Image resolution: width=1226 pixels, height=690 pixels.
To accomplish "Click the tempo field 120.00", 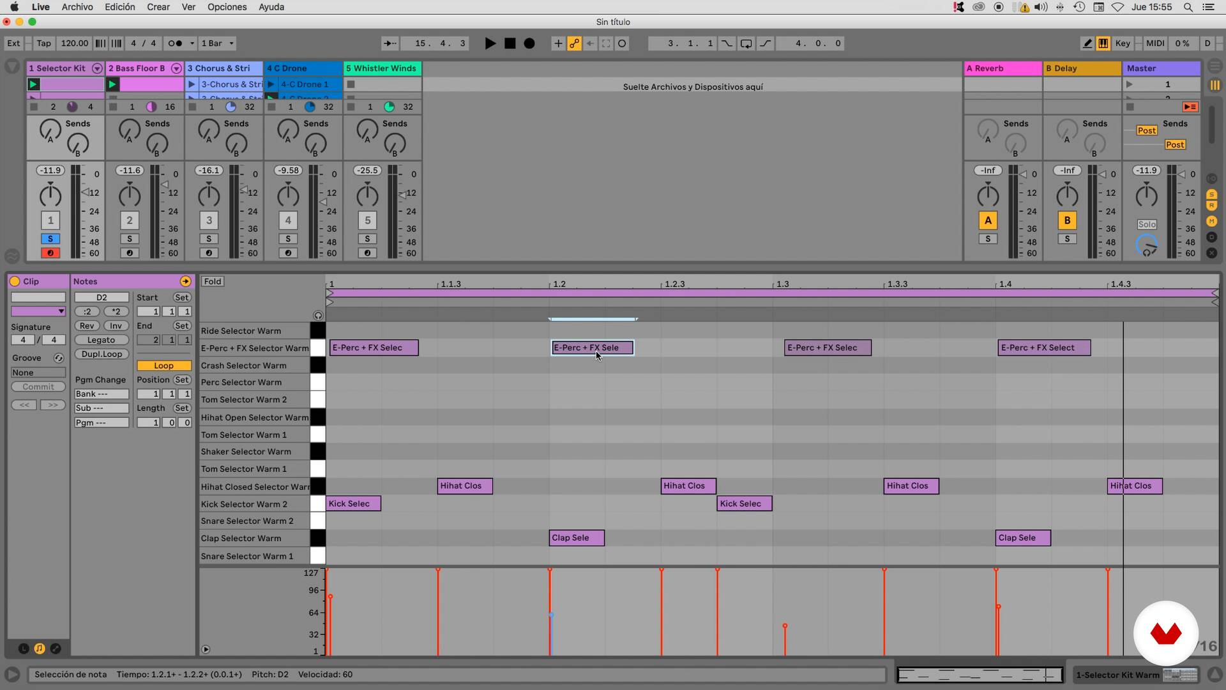I will pyautogui.click(x=74, y=43).
